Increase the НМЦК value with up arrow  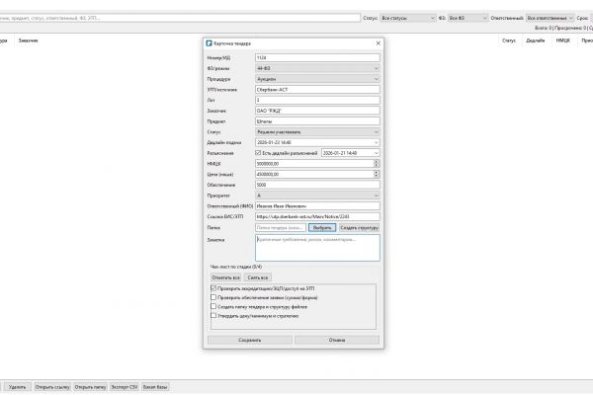click(x=377, y=162)
